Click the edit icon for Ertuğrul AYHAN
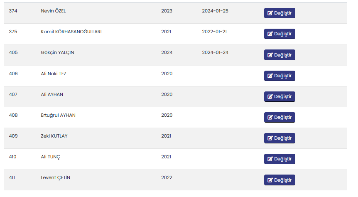Image resolution: width=358 pixels, height=197 pixels. [270, 117]
